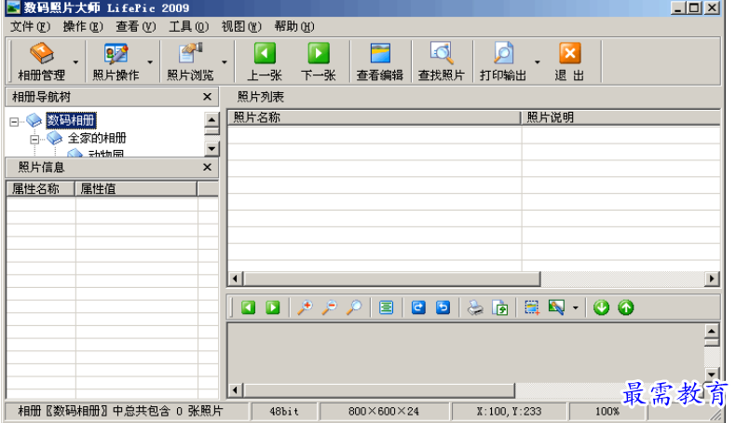Select 数码相册 in the album tree

(71, 120)
